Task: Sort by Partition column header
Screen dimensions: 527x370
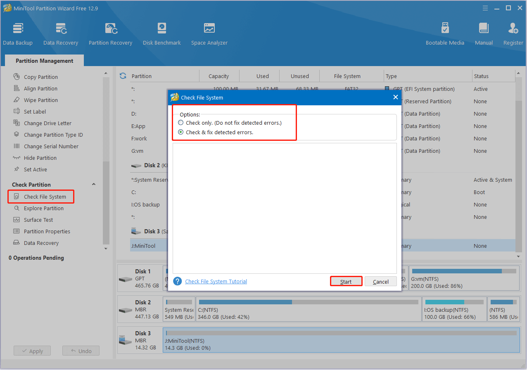Action: 141,76
